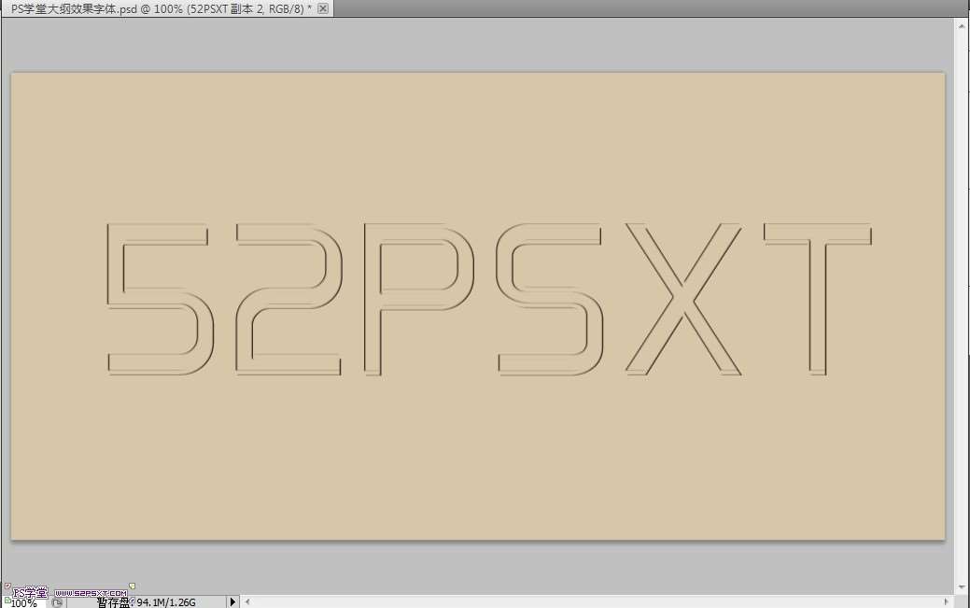Click the embossed letter T on canvas
The image size is (970, 608).
(817, 299)
